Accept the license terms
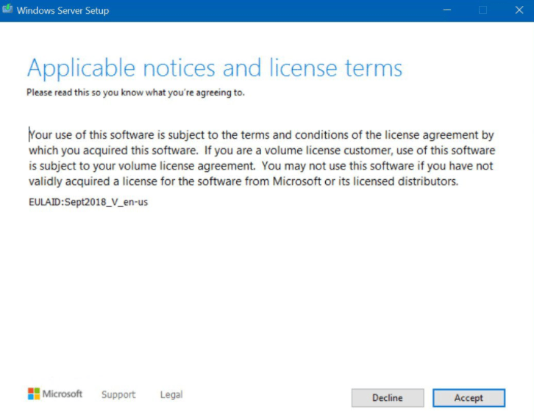Viewport: 534px width, 420px height. 469,397
